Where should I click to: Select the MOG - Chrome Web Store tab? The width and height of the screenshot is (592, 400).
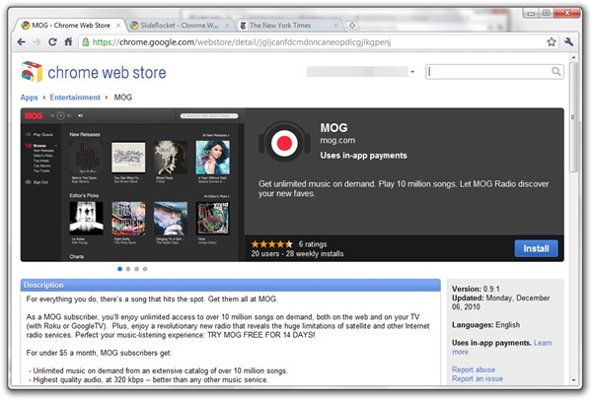tap(71, 26)
